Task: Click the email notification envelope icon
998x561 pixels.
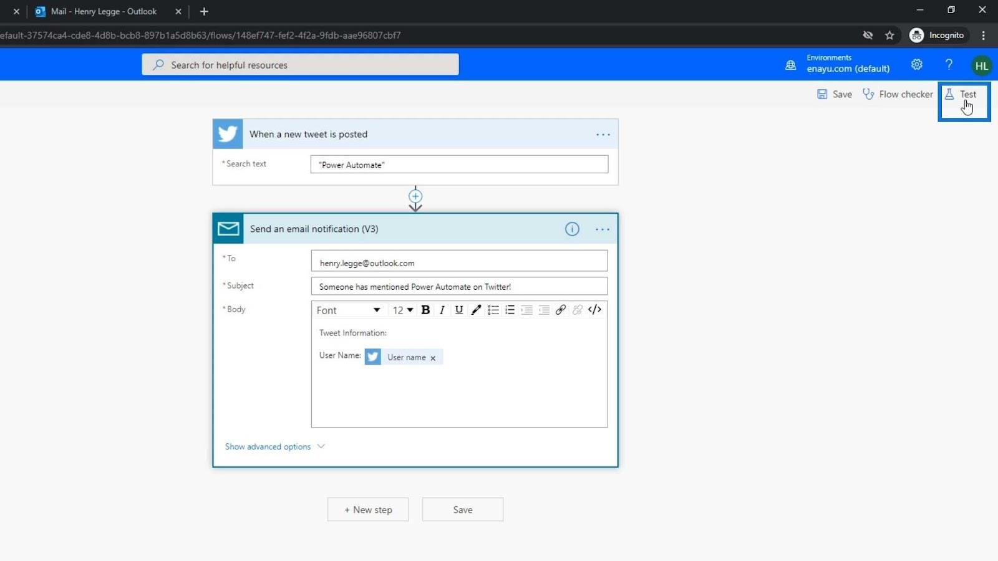Action: click(x=228, y=229)
